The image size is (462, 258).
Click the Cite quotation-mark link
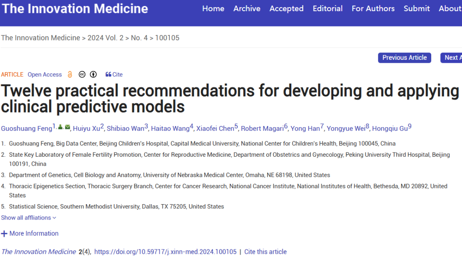pos(114,74)
